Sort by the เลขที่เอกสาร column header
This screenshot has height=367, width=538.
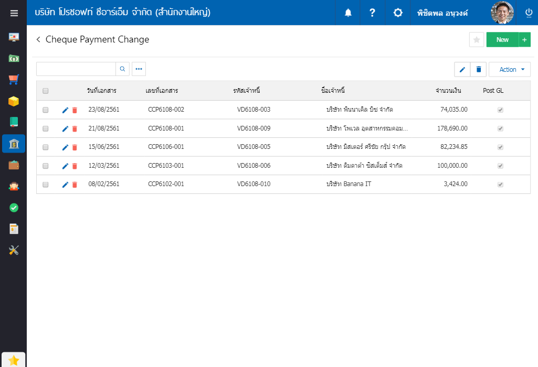pos(162,91)
